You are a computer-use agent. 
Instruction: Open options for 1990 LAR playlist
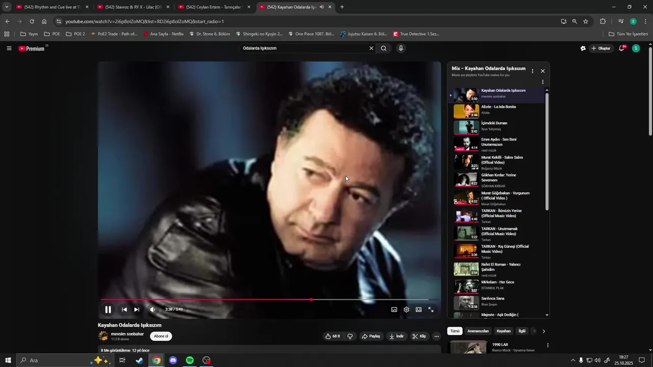pos(548,345)
